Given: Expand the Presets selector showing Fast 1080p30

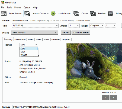Looking at the screenshot, I should pos(34,33).
